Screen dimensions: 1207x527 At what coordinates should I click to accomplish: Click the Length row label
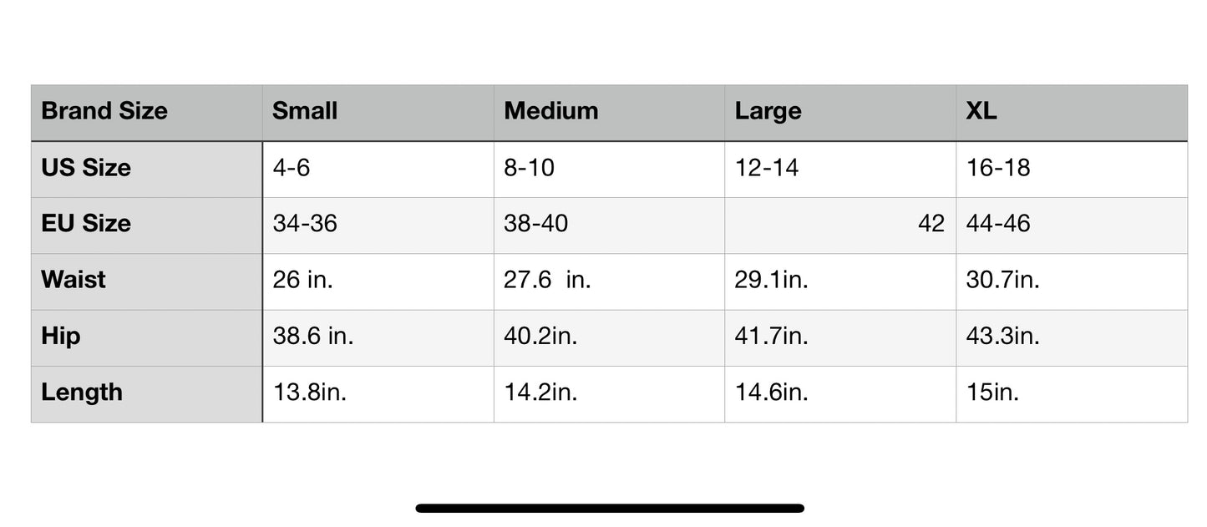point(147,394)
